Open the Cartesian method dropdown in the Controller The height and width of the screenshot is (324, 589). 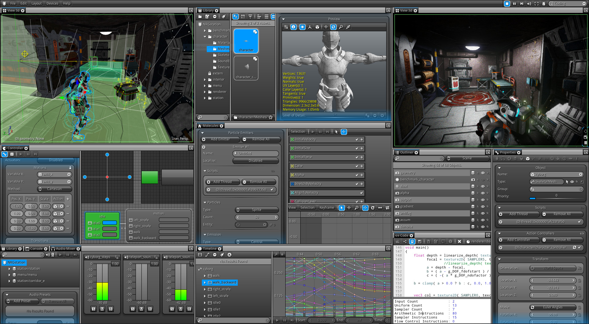point(54,189)
